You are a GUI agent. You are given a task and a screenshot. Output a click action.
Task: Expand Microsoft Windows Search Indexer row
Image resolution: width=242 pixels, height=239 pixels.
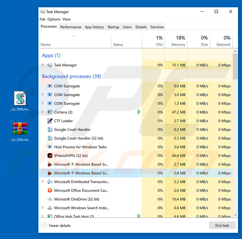point(43,208)
